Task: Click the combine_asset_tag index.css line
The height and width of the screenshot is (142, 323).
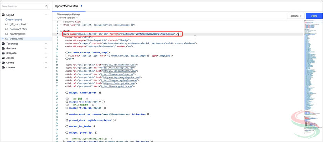Action: pos(107,114)
